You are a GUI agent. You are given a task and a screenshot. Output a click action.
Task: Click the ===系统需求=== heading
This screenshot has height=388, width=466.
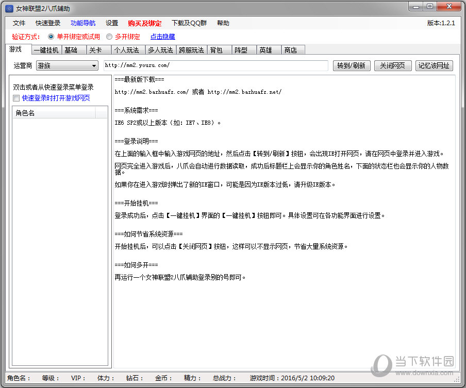137,110
